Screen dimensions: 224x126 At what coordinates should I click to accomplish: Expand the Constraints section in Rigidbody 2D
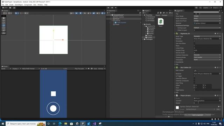pyautogui.click(x=175, y=62)
